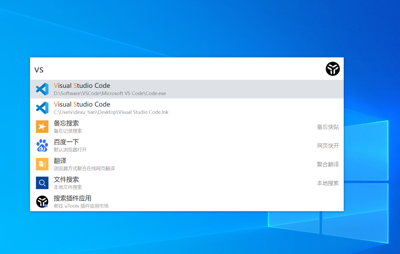Click the uTools logo in the top right
The width and height of the screenshot is (400, 254).
[333, 69]
